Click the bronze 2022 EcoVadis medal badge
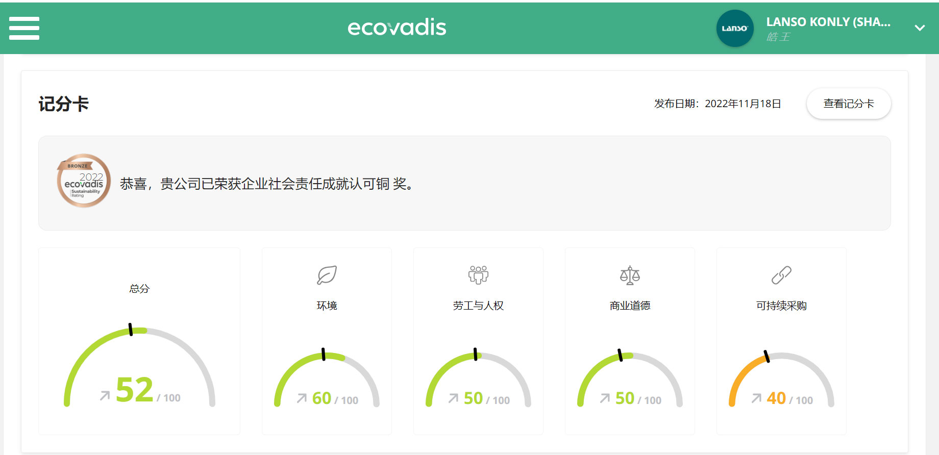939x455 pixels. coord(84,181)
